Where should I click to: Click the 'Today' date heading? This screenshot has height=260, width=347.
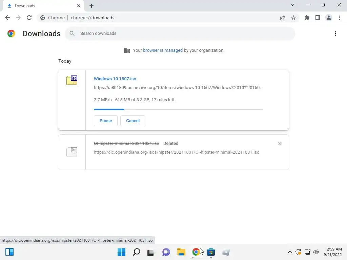point(65,61)
